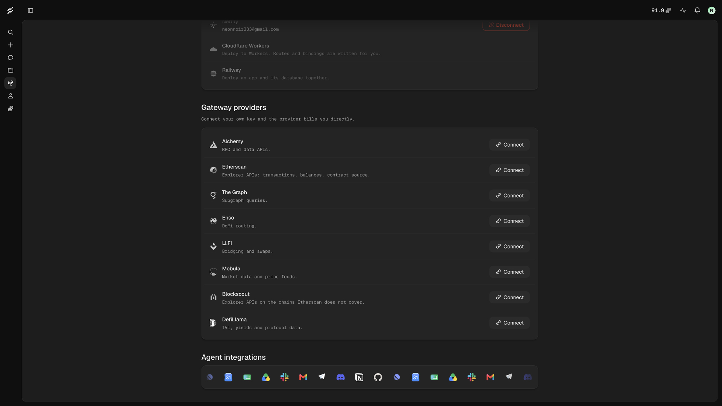Click the Mobula provider name
The image size is (722, 406).
pos(231,269)
